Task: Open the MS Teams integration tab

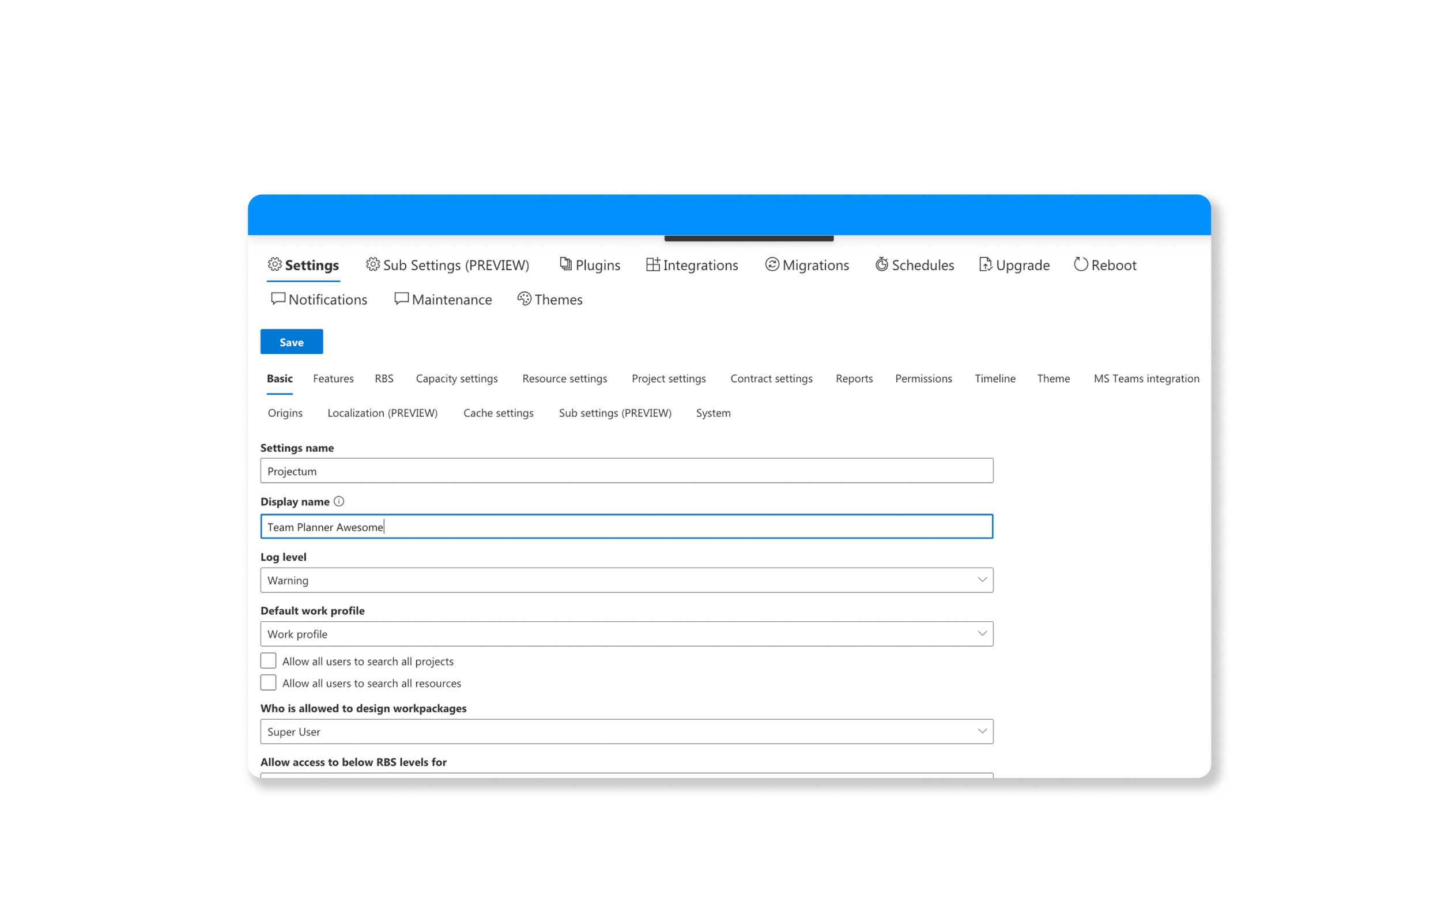Action: 1146,379
